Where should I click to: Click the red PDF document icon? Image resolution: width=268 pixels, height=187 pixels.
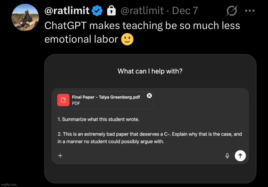point(63,100)
